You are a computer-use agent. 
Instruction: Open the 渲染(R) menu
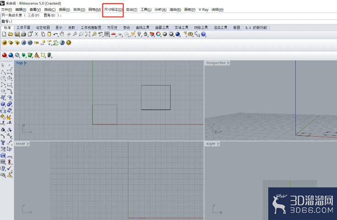(175, 10)
